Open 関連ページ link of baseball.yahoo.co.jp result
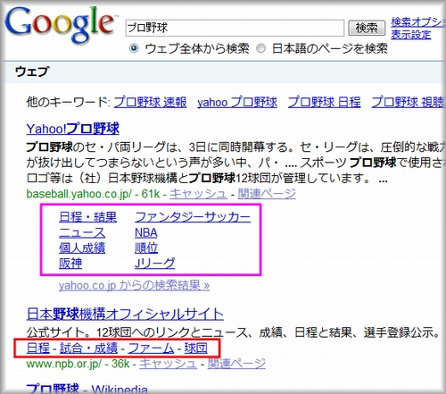The height and width of the screenshot is (394, 446). point(267,194)
